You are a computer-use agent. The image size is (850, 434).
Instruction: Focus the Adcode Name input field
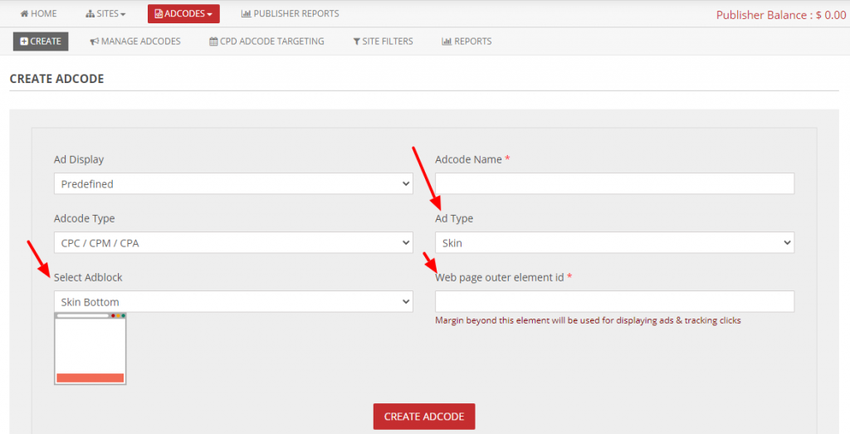[x=615, y=183]
